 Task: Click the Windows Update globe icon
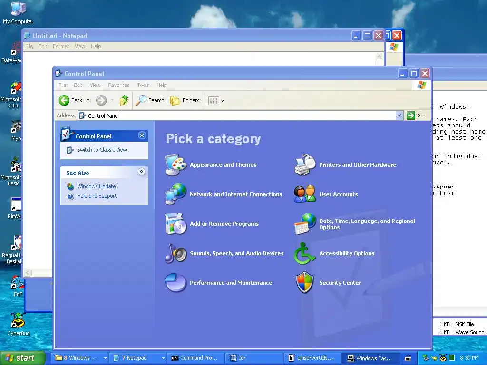tap(70, 186)
